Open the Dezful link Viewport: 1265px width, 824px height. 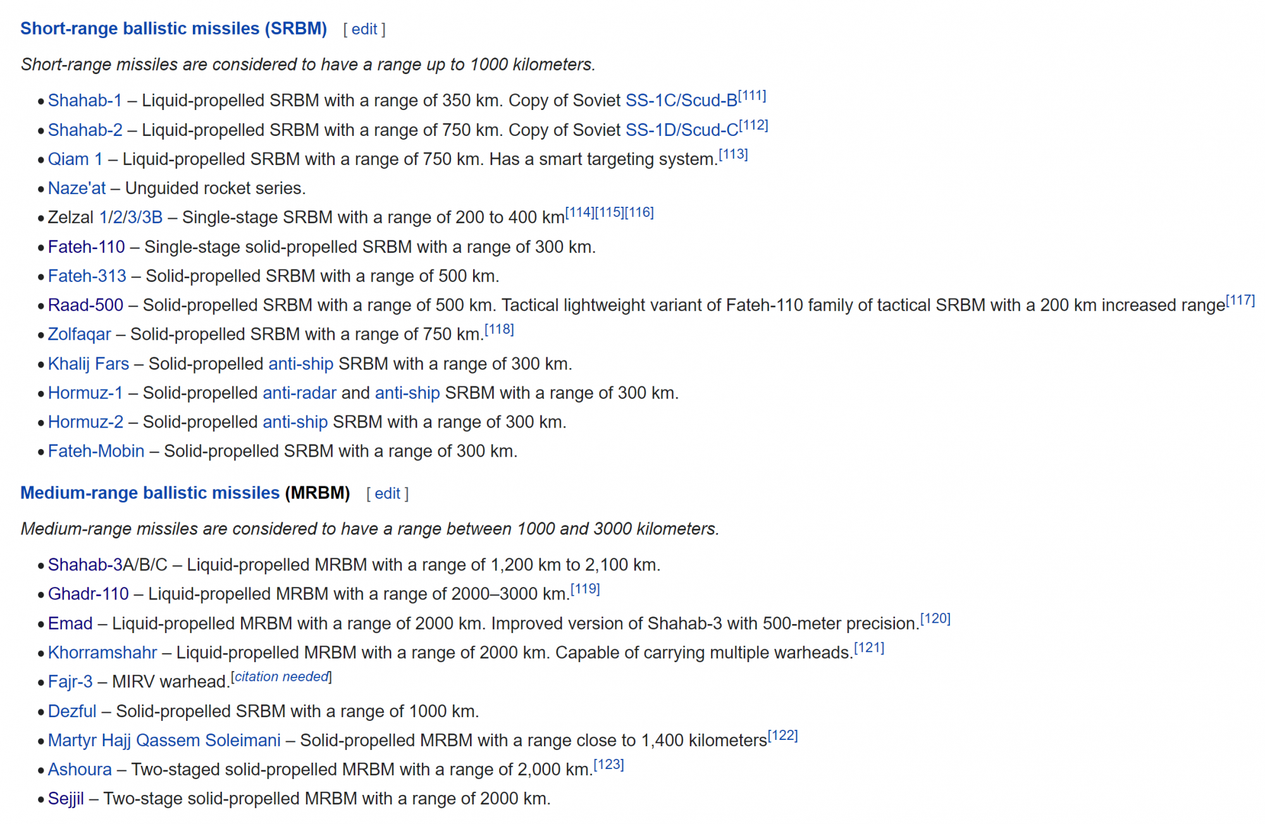[72, 711]
